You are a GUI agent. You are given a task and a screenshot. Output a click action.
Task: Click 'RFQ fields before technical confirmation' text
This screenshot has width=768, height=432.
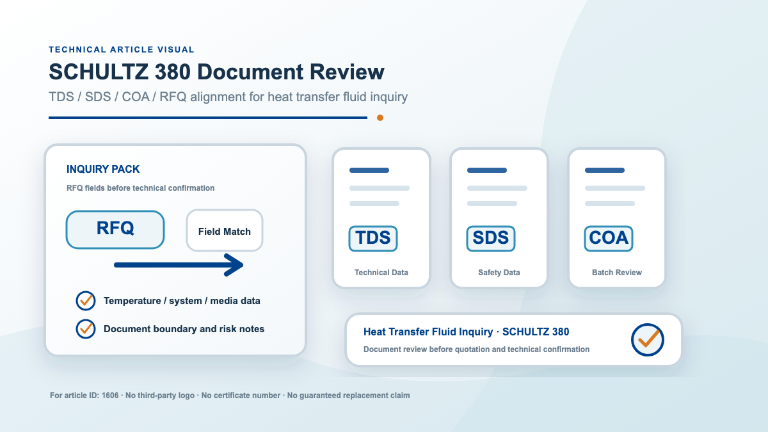140,188
